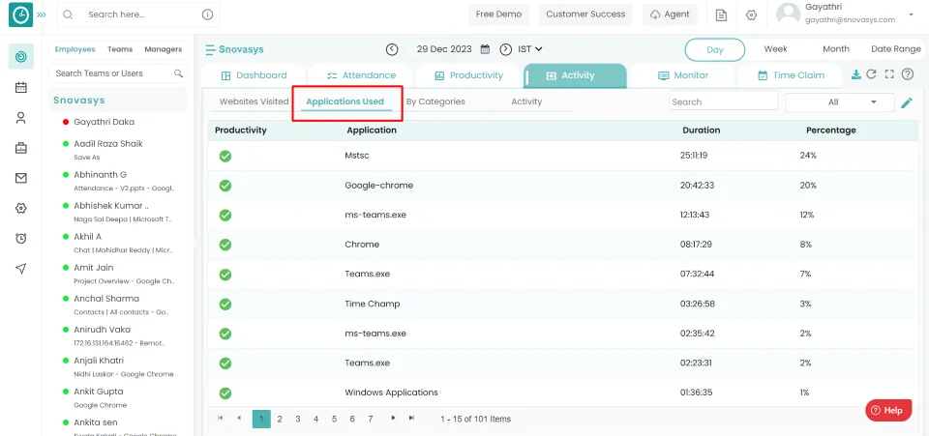The height and width of the screenshot is (436, 929).
Task: Click the Gayathri profile avatar
Action: click(x=788, y=14)
